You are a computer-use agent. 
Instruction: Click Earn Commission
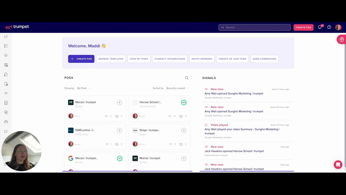point(264,59)
